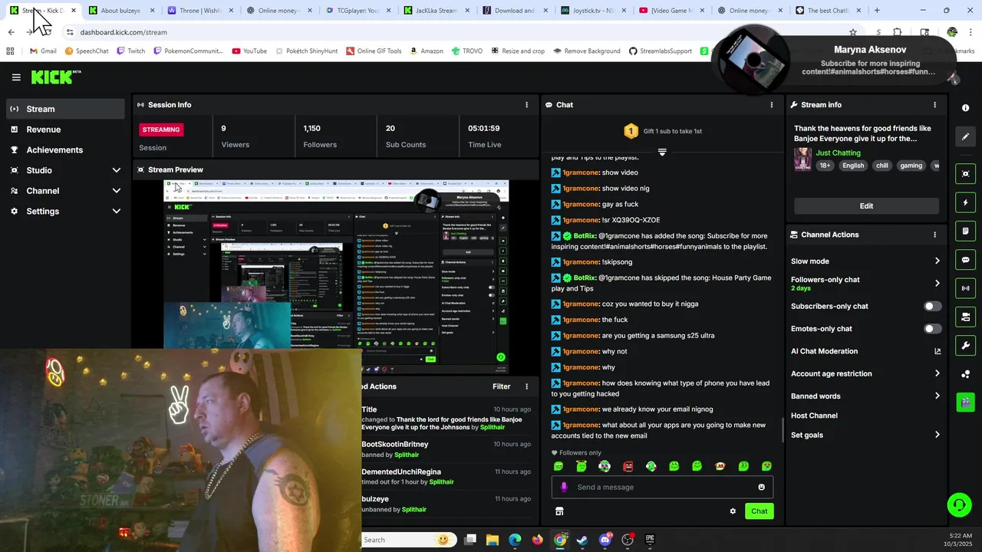The width and height of the screenshot is (982, 552).
Task: Select Stream in the sidebar
Action: 65,109
